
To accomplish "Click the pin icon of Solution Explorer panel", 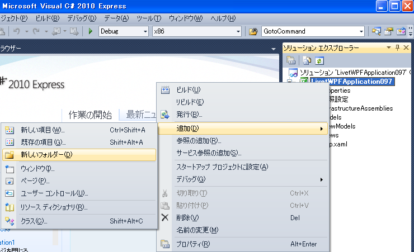I will (397, 47).
